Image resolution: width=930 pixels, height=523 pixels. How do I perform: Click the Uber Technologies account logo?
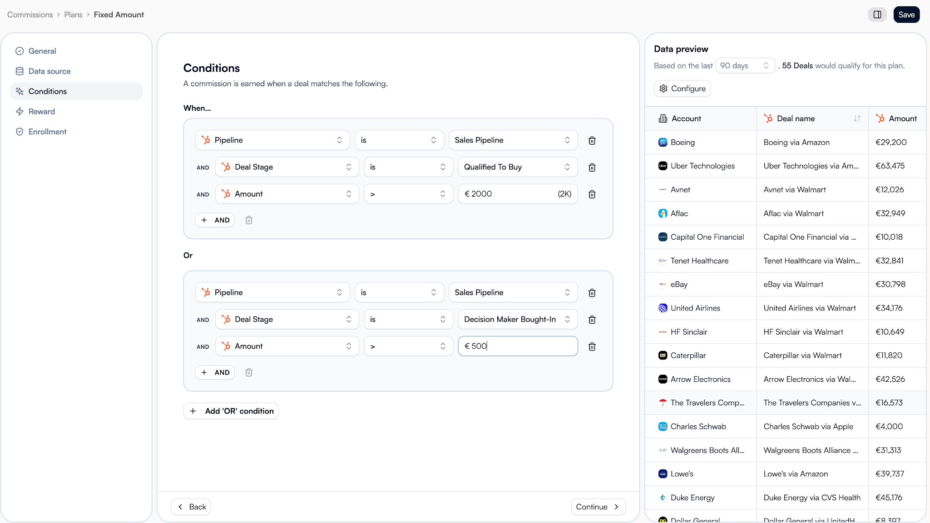click(663, 166)
